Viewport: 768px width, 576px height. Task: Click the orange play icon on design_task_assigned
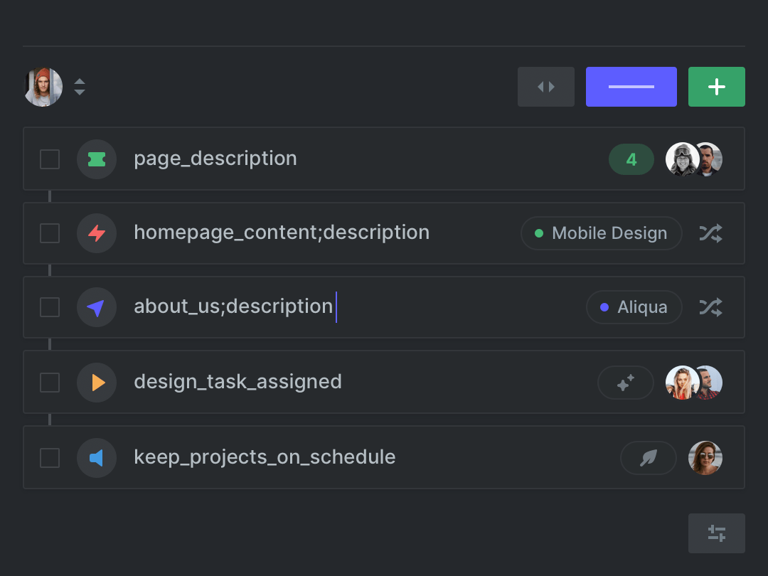tap(96, 382)
